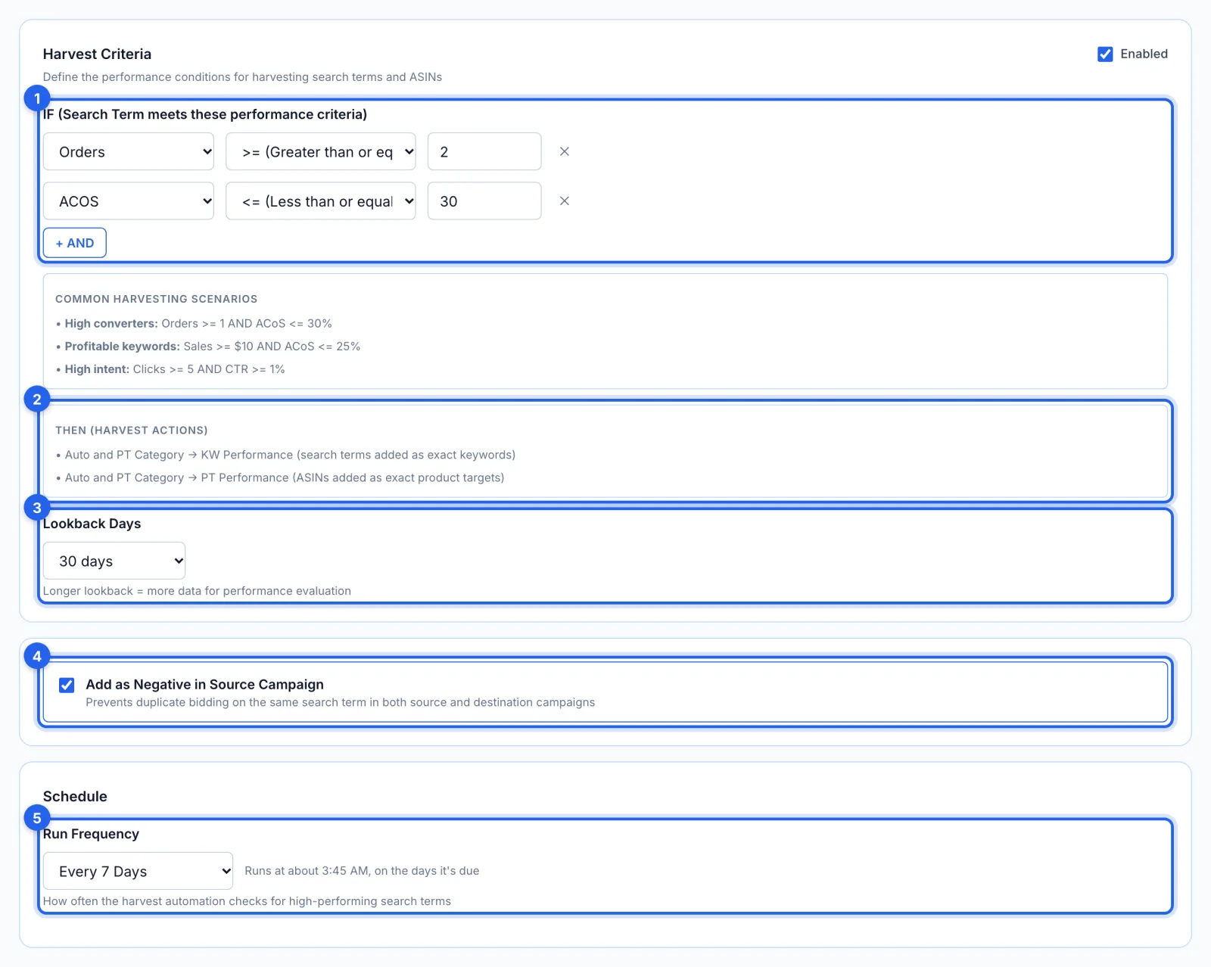Open the Orders metric dropdown
1211x967 pixels.
pyautogui.click(x=129, y=151)
